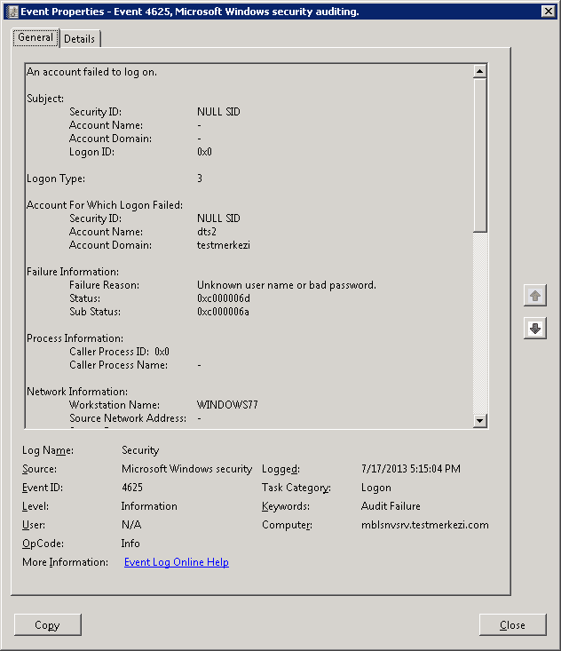The width and height of the screenshot is (561, 651).
Task: Click the description scrollbar thumb
Action: [x=479, y=155]
